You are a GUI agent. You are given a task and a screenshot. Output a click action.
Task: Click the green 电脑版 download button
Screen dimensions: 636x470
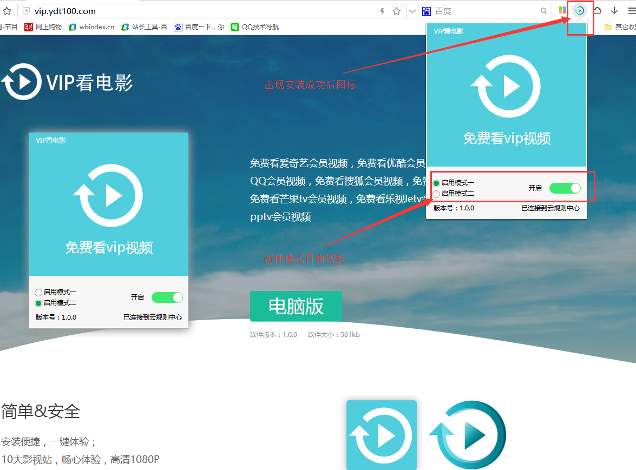(x=296, y=306)
